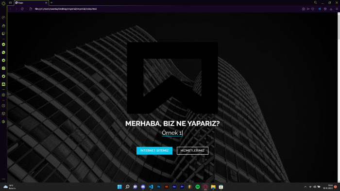
Task: Open Spotify from the taskbar
Action: [x=198, y=187]
